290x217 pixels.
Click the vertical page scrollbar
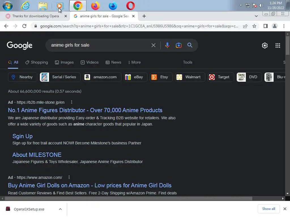click(287, 45)
